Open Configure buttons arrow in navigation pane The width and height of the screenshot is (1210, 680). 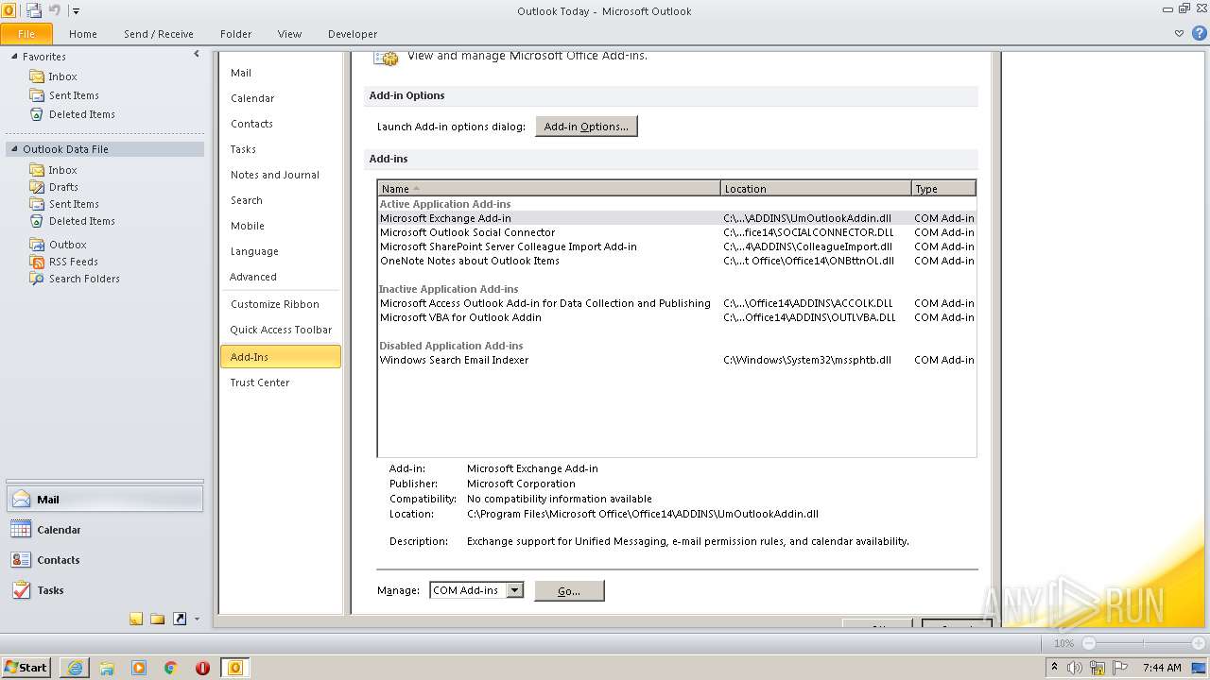[x=197, y=620]
